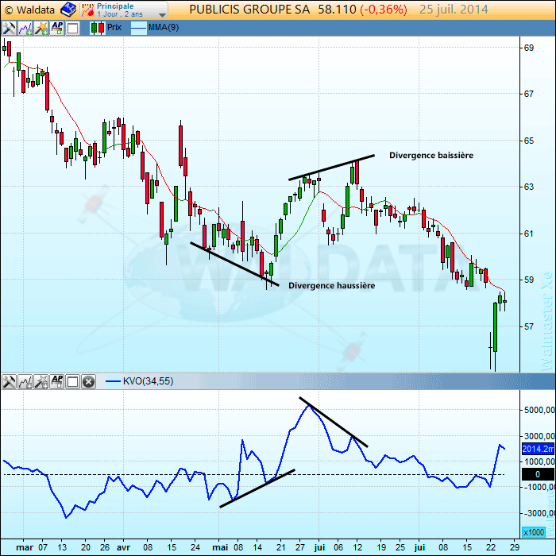
Task: Click the 58.110 quote value
Action: (337, 10)
